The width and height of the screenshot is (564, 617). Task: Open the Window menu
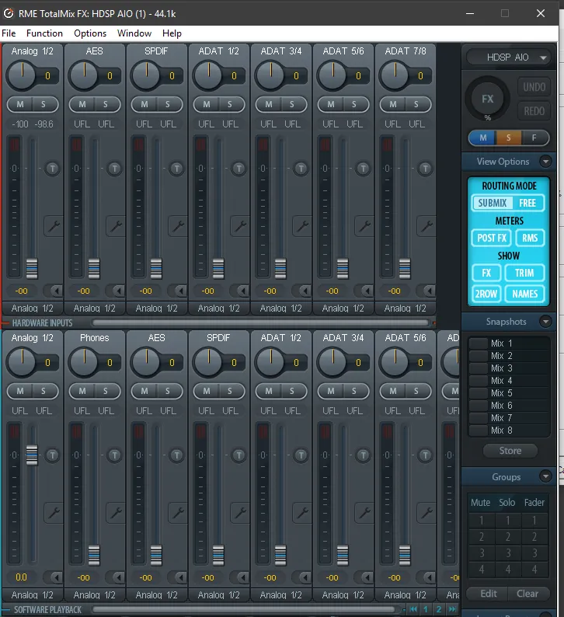coord(134,33)
